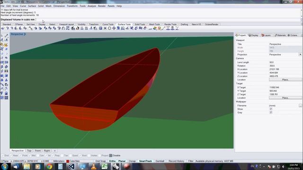
Task: Open VLC media player from the taskbar
Action: (94, 166)
